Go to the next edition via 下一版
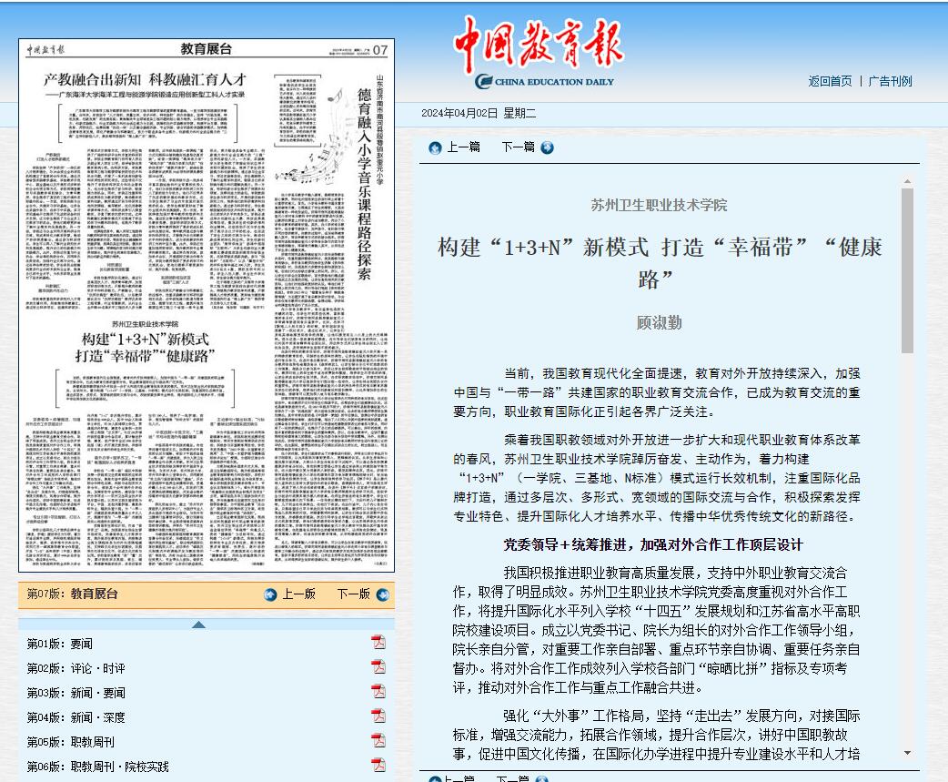948x782 pixels. 354,594
